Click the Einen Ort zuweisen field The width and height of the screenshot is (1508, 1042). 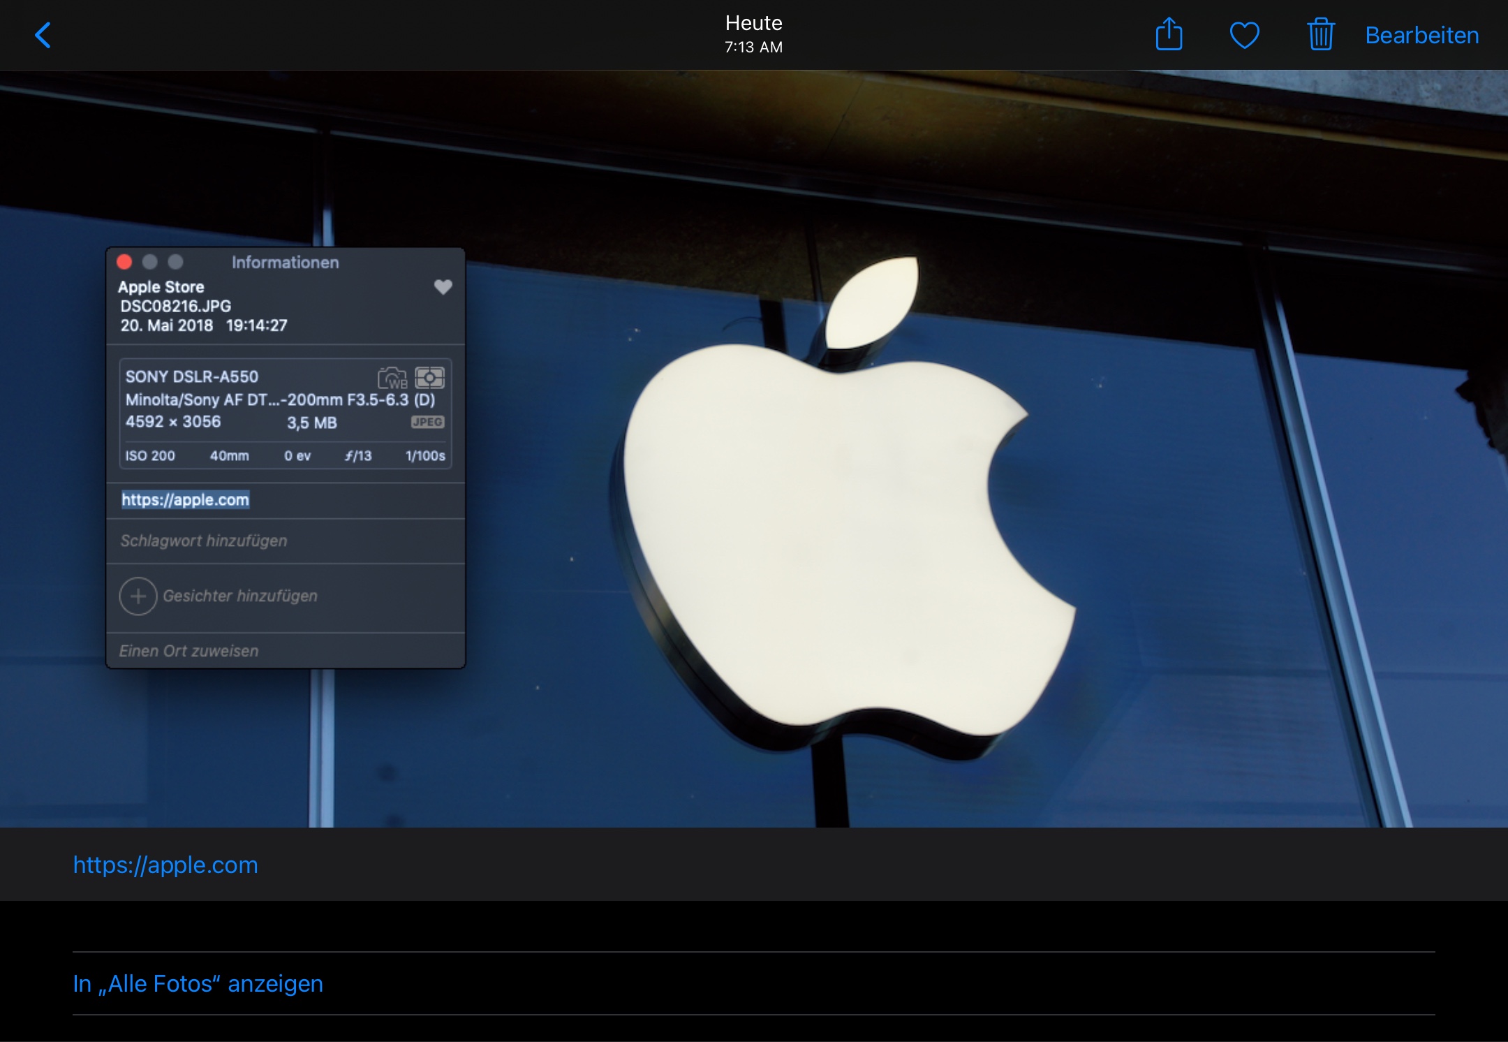click(x=188, y=651)
